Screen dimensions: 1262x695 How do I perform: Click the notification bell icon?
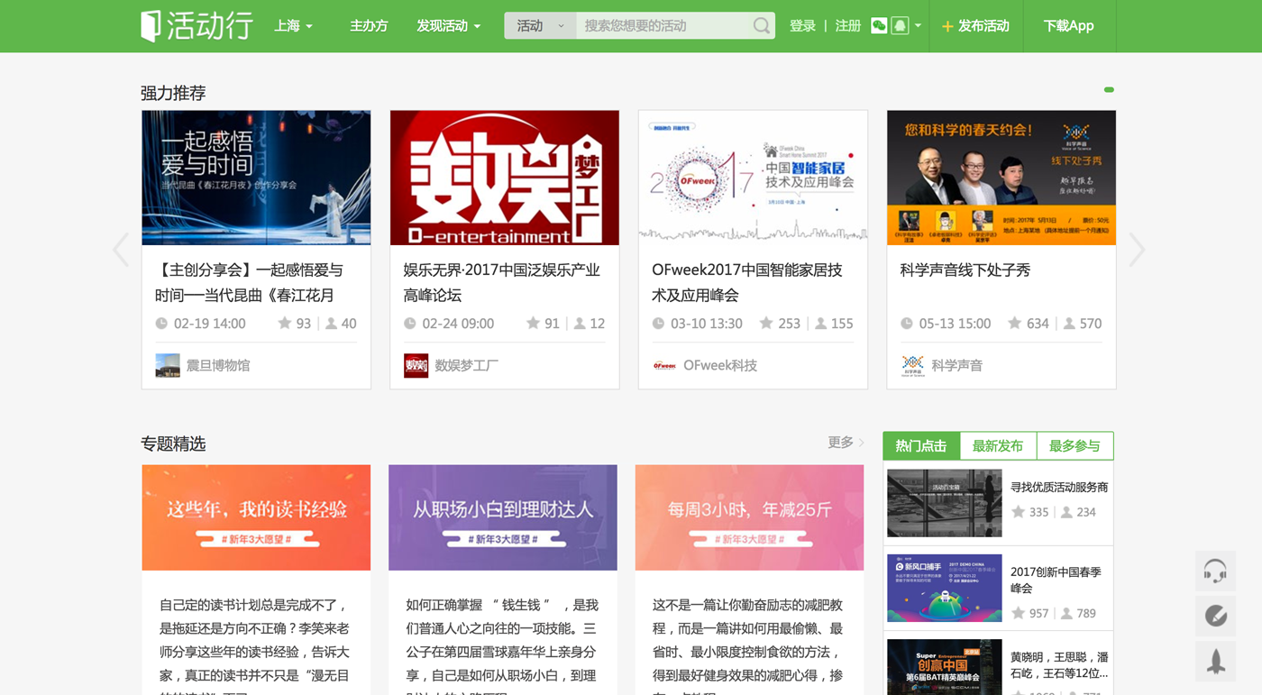click(x=900, y=26)
